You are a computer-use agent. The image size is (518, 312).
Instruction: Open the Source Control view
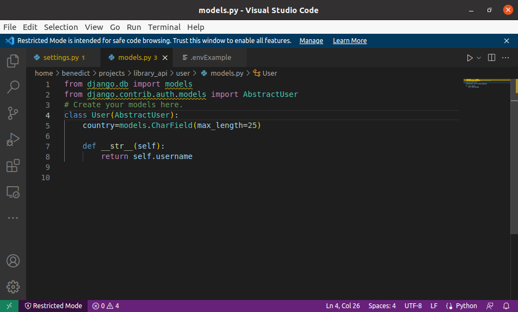click(x=13, y=113)
